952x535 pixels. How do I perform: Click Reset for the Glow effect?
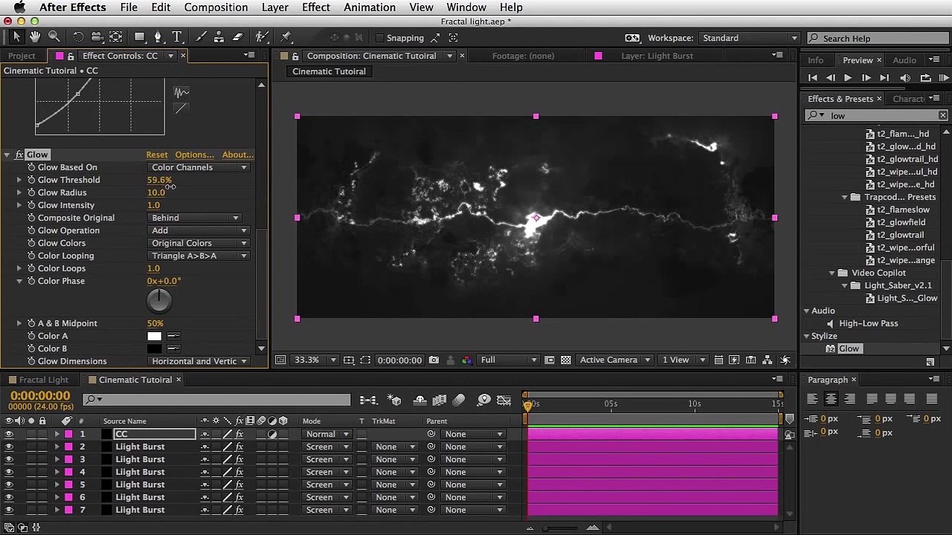click(x=157, y=155)
